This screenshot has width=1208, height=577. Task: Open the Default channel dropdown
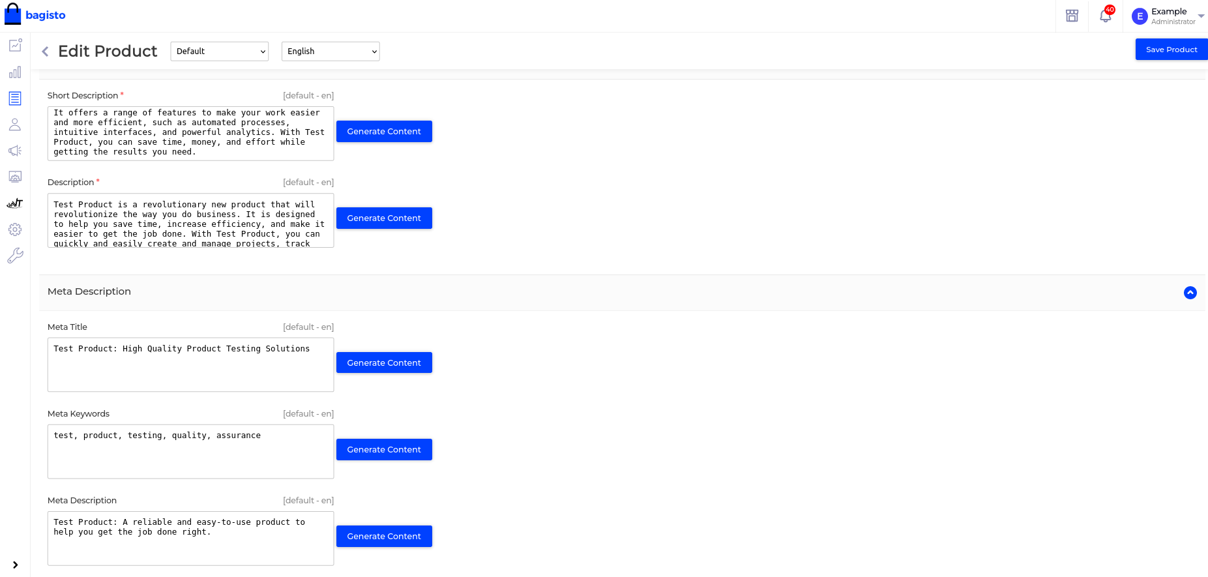220,52
